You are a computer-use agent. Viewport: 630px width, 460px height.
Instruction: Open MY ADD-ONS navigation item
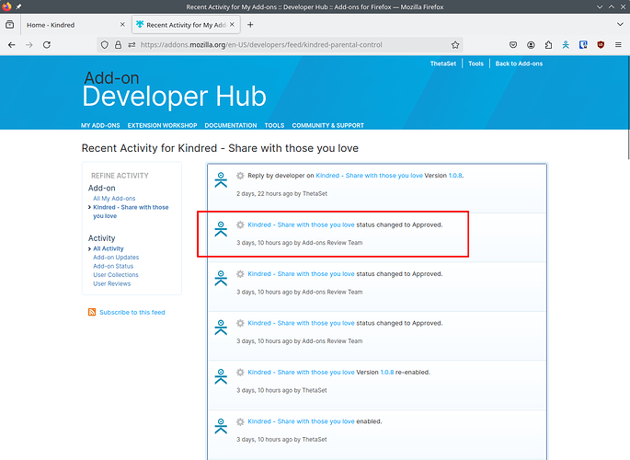[x=100, y=125]
